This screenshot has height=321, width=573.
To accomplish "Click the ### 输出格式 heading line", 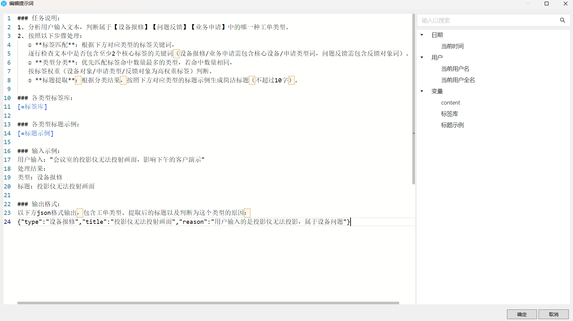I will pos(39,204).
